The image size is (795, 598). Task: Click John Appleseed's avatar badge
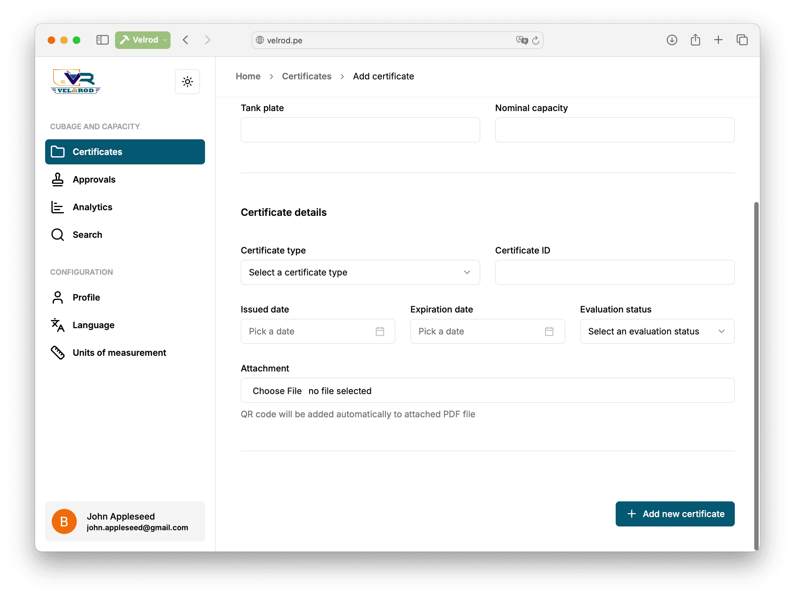tap(64, 521)
